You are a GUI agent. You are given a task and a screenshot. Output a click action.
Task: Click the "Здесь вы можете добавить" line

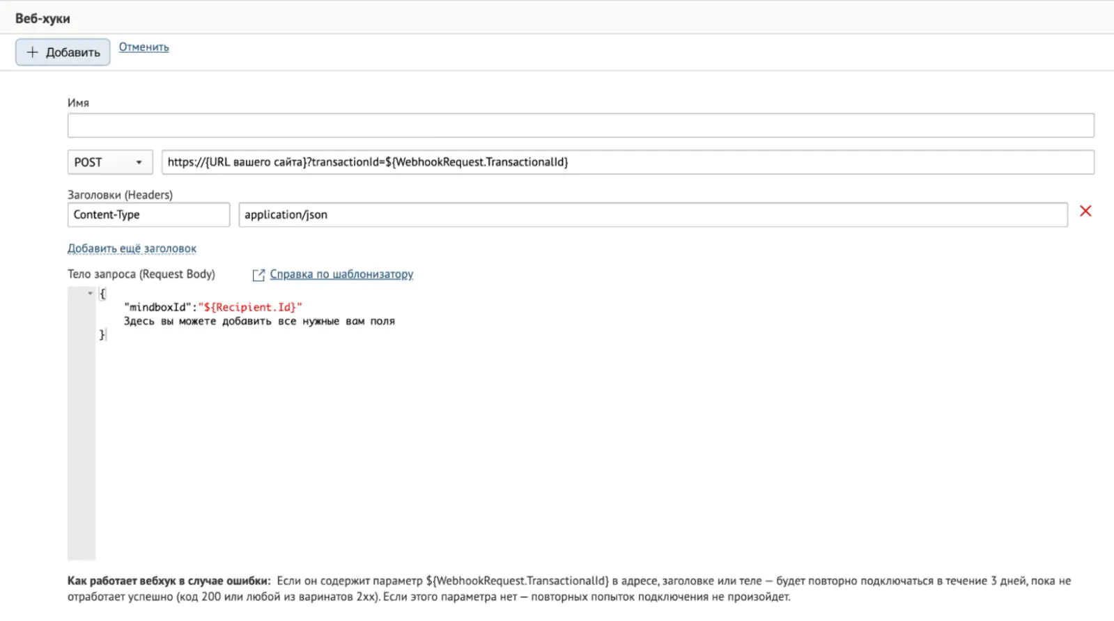coord(259,321)
